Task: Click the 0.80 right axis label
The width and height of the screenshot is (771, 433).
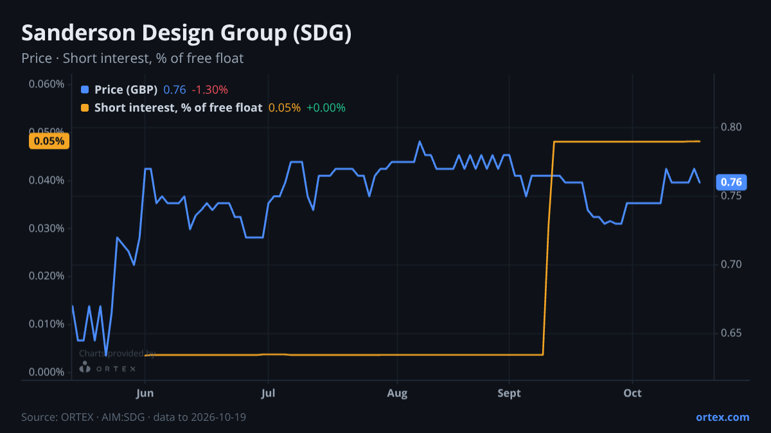Action: tap(731, 127)
